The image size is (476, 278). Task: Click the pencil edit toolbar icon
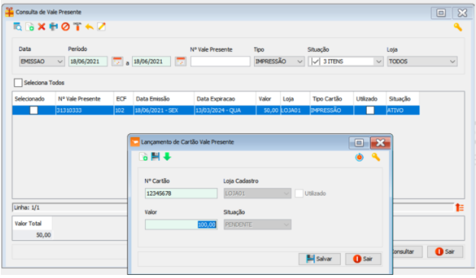(x=101, y=27)
